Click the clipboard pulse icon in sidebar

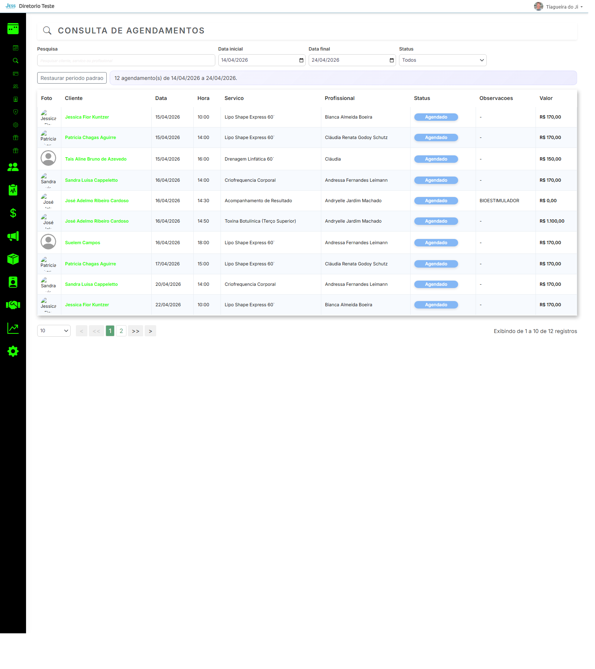point(13,190)
